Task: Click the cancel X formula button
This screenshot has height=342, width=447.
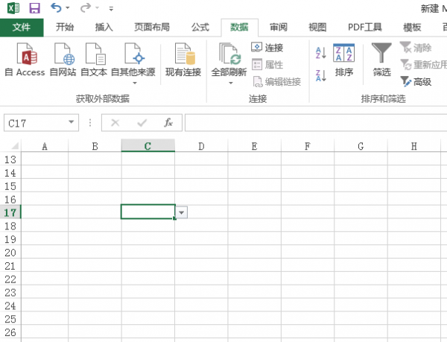Action: point(115,123)
